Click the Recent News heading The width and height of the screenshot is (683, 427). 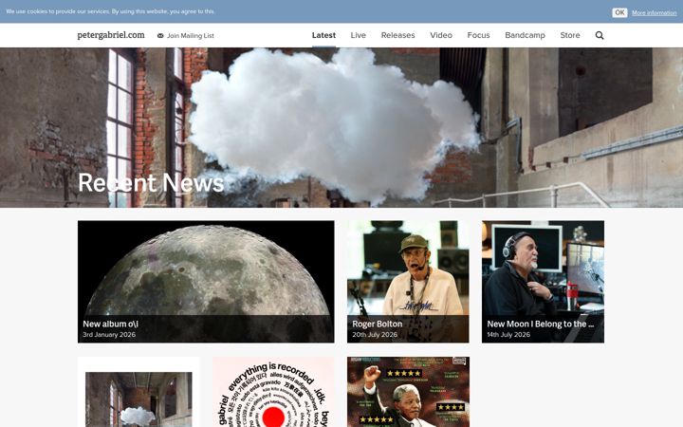151,182
